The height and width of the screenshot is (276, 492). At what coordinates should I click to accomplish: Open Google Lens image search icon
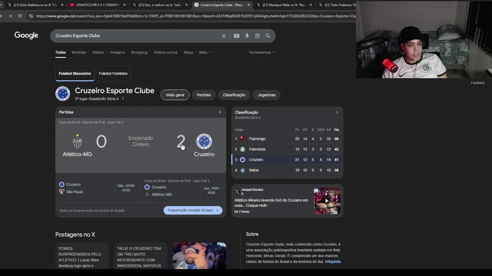click(258, 36)
